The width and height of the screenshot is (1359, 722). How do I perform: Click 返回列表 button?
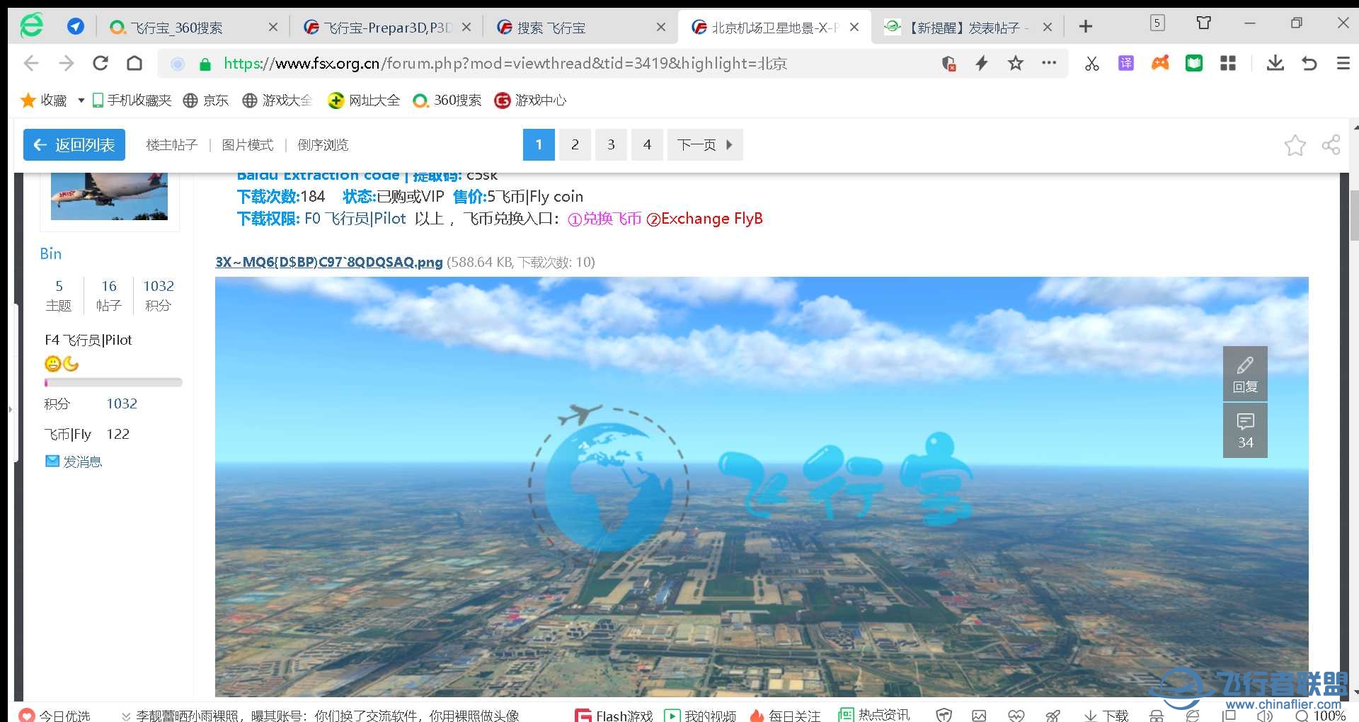(x=74, y=144)
